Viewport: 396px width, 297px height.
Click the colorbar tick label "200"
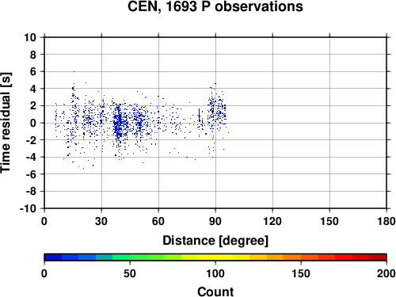tap(386, 273)
